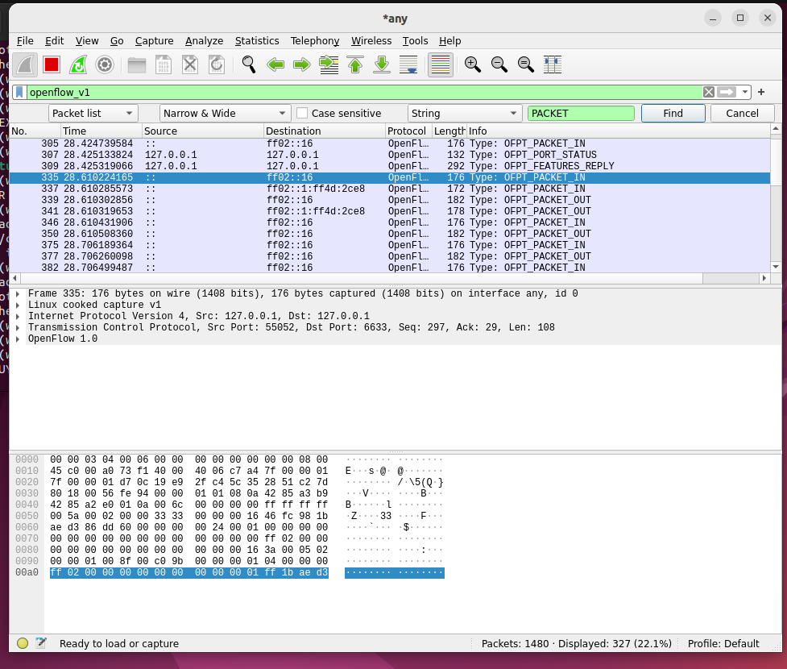
Task: Sort by the Protocol column header
Action: [408, 131]
